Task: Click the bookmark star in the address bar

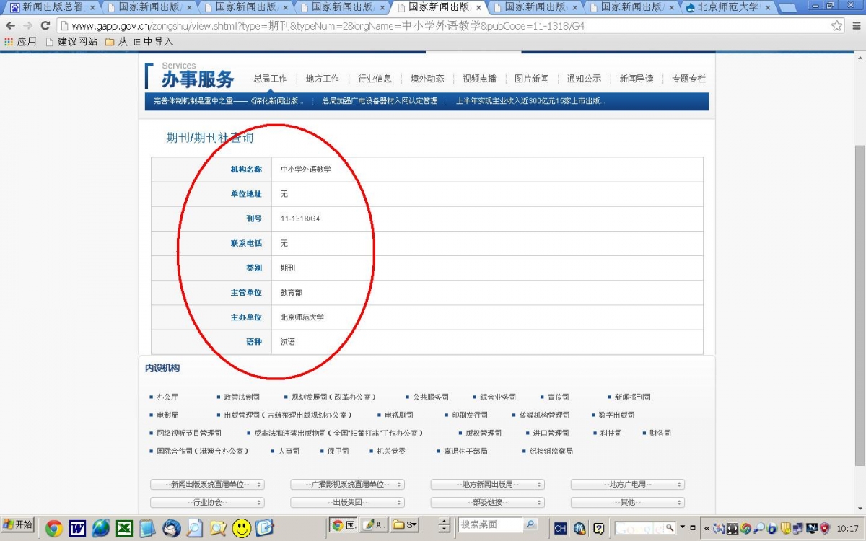Action: [x=836, y=25]
